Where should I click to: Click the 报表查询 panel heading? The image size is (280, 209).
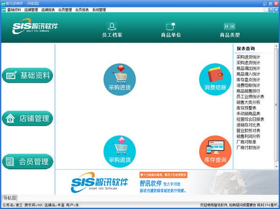tap(245, 49)
